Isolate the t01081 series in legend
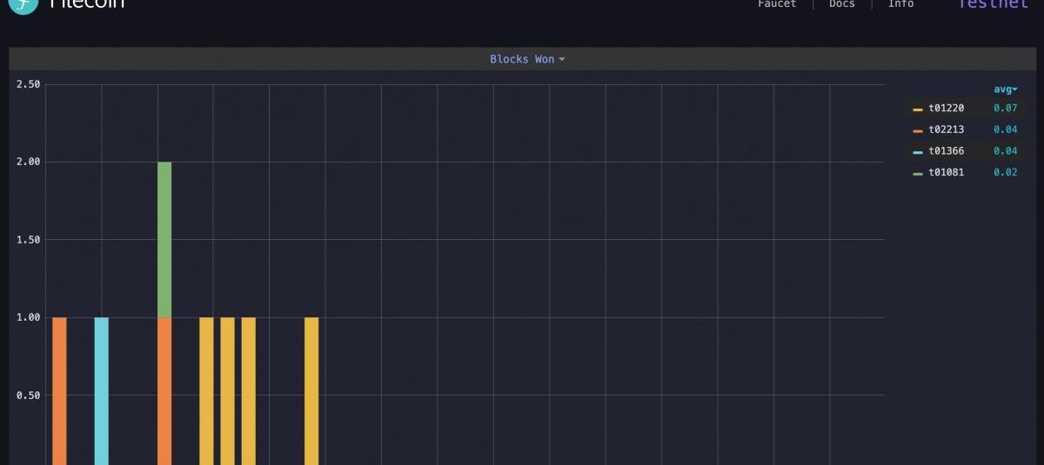This screenshot has height=465, width=1044. coord(946,172)
